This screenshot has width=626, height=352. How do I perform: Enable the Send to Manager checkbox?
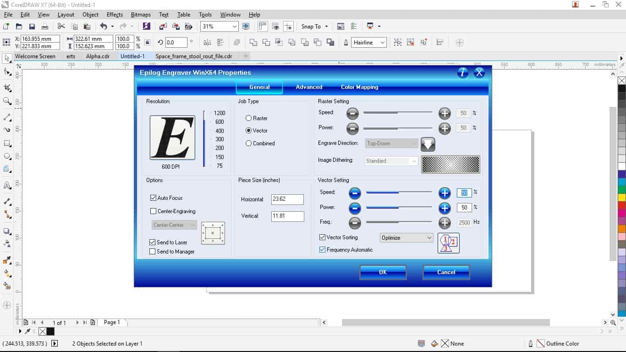[x=153, y=252]
